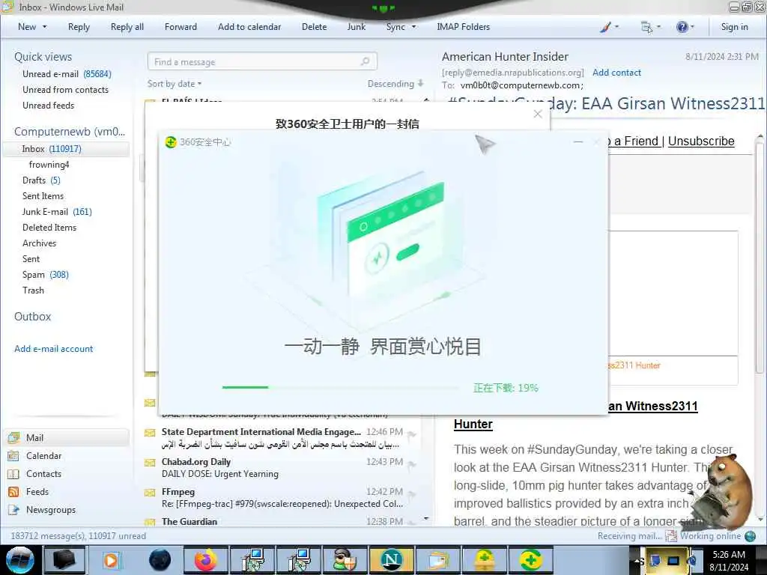This screenshot has height=575, width=767.
Task: Toggle the Descending sort order
Action: tap(395, 84)
